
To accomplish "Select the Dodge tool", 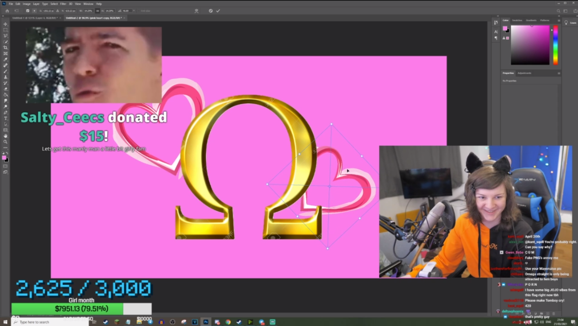I will pos(6,106).
